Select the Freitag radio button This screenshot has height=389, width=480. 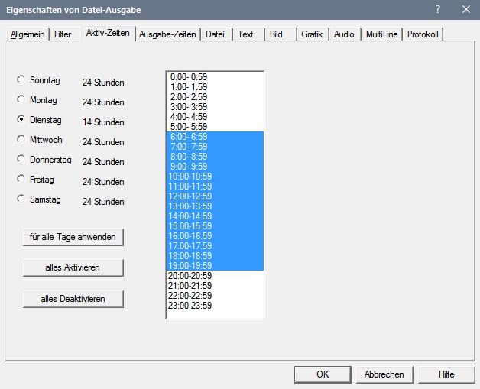21,179
